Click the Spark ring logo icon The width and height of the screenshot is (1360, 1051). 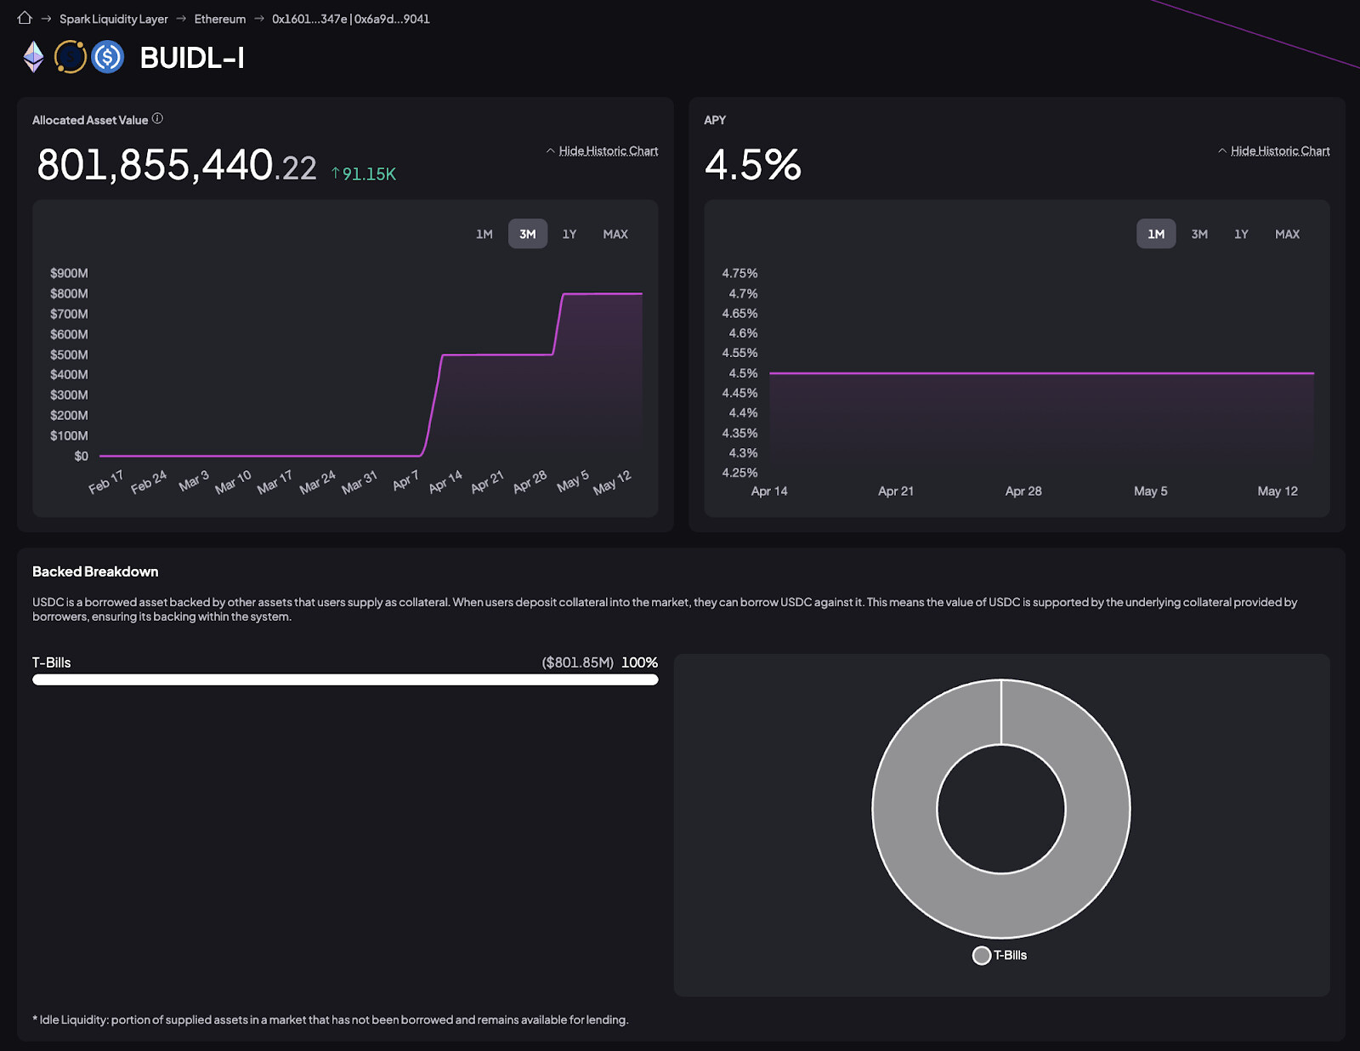point(71,57)
